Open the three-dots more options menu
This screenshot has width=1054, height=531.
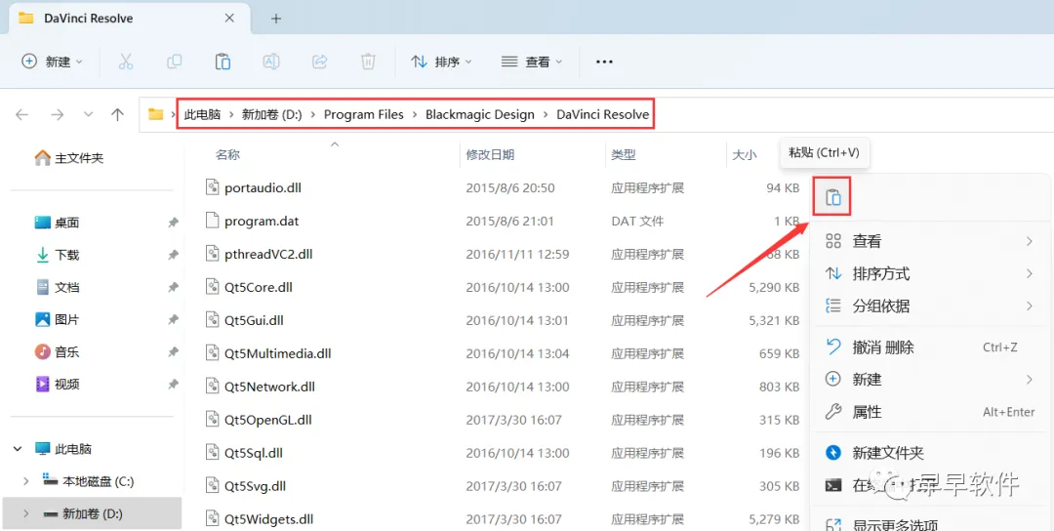click(x=604, y=61)
